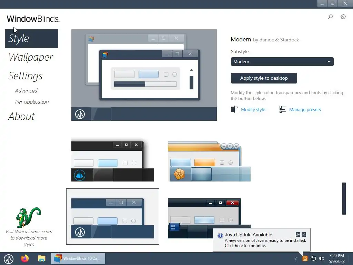
Task: Click the Modify style icon
Action: tap(234, 109)
